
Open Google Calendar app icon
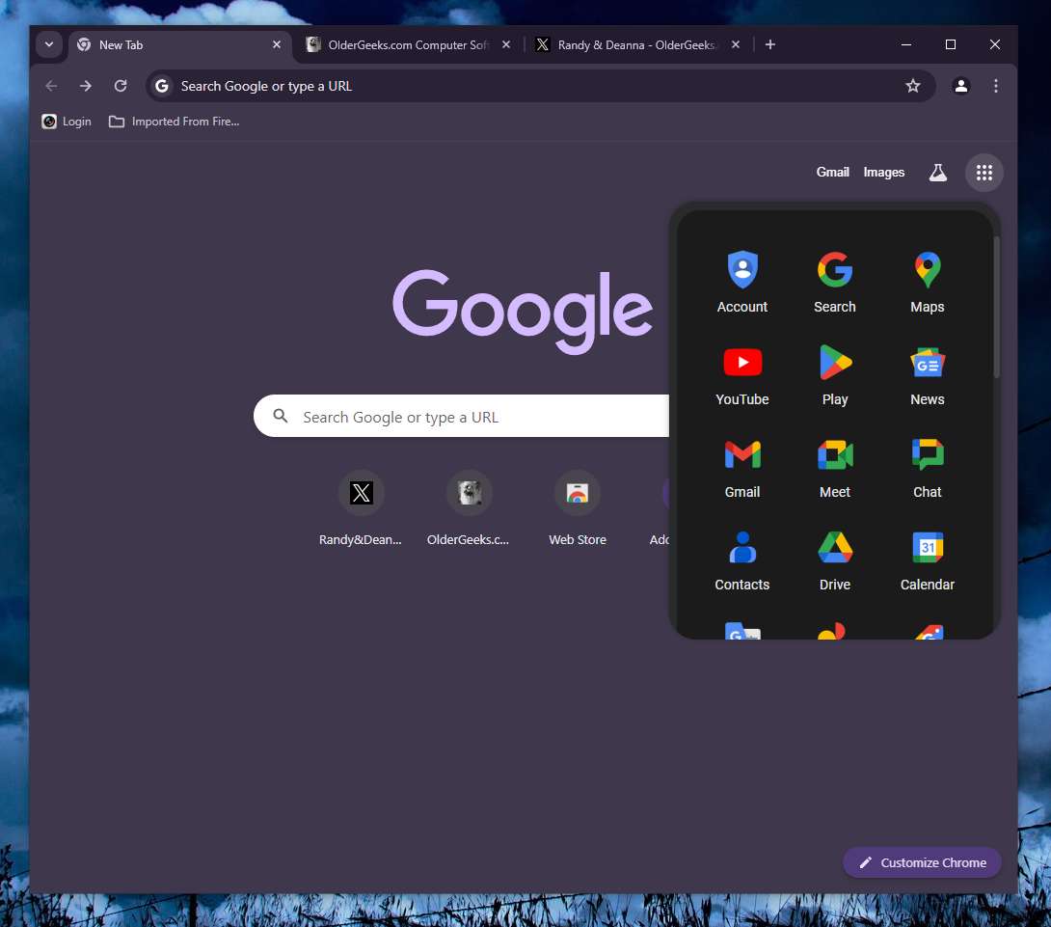tap(927, 560)
